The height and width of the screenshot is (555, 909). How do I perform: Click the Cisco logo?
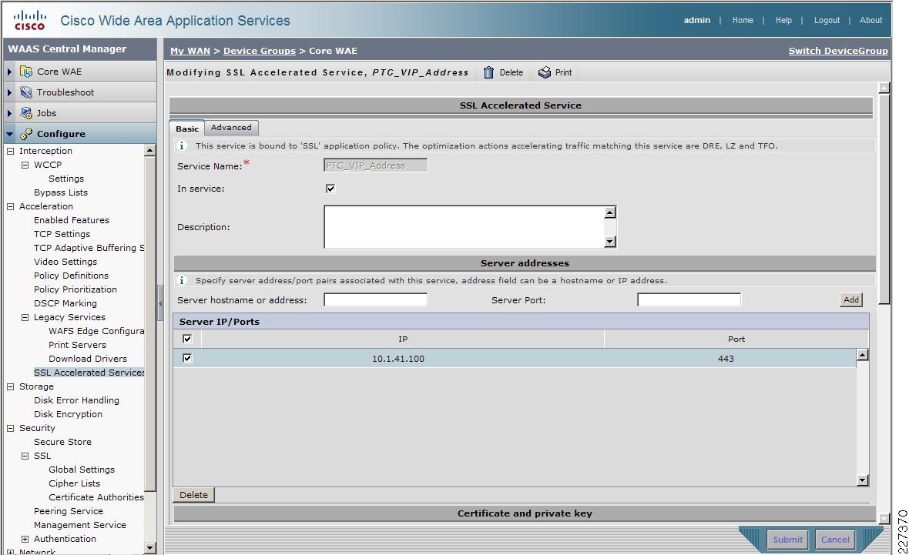(x=29, y=20)
